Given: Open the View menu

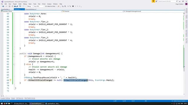Looking at the screenshot, I should pyautogui.click(x=10, y=4).
